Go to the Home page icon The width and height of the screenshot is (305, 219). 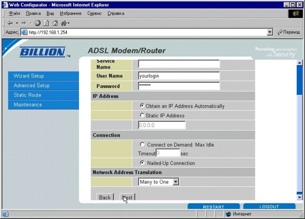point(55,23)
